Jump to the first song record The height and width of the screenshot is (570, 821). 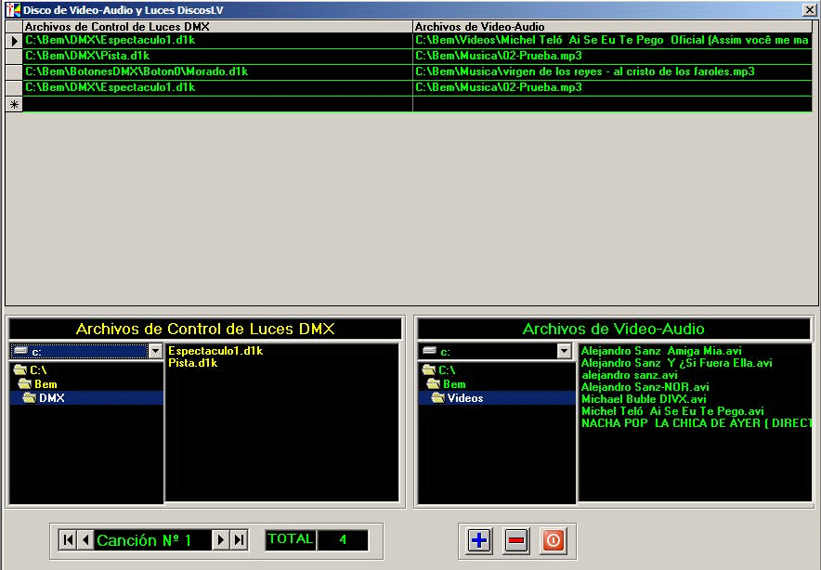tap(68, 539)
